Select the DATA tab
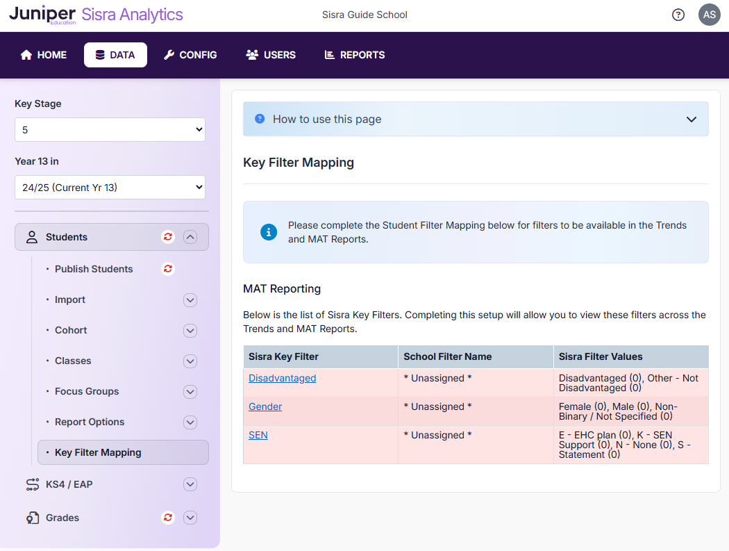The width and height of the screenshot is (729, 551). (x=115, y=55)
